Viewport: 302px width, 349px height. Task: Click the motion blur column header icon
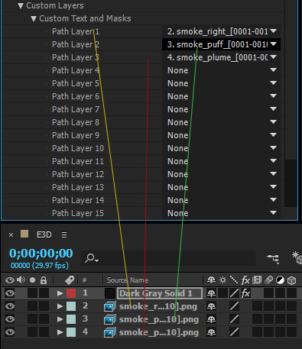coord(268,280)
